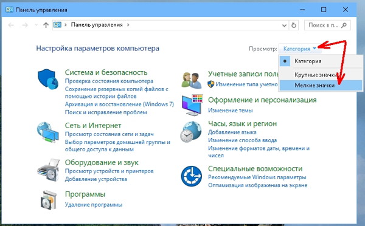Click the Network and Internet globe icon
The image size is (365, 226).
(47, 132)
